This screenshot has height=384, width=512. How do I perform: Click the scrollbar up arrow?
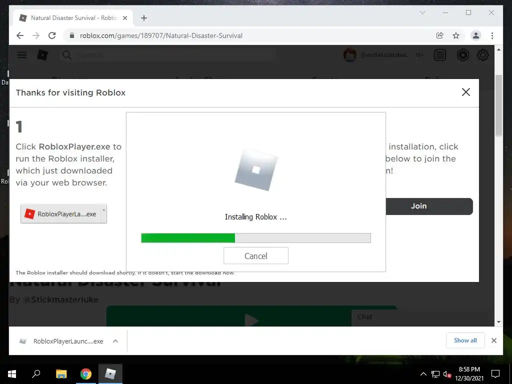tap(498, 49)
